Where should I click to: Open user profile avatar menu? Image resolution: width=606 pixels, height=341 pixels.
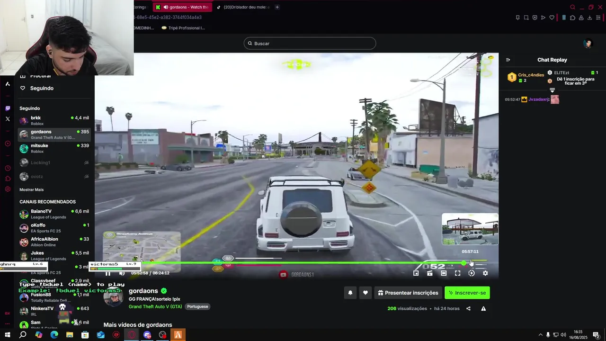pos(588,44)
